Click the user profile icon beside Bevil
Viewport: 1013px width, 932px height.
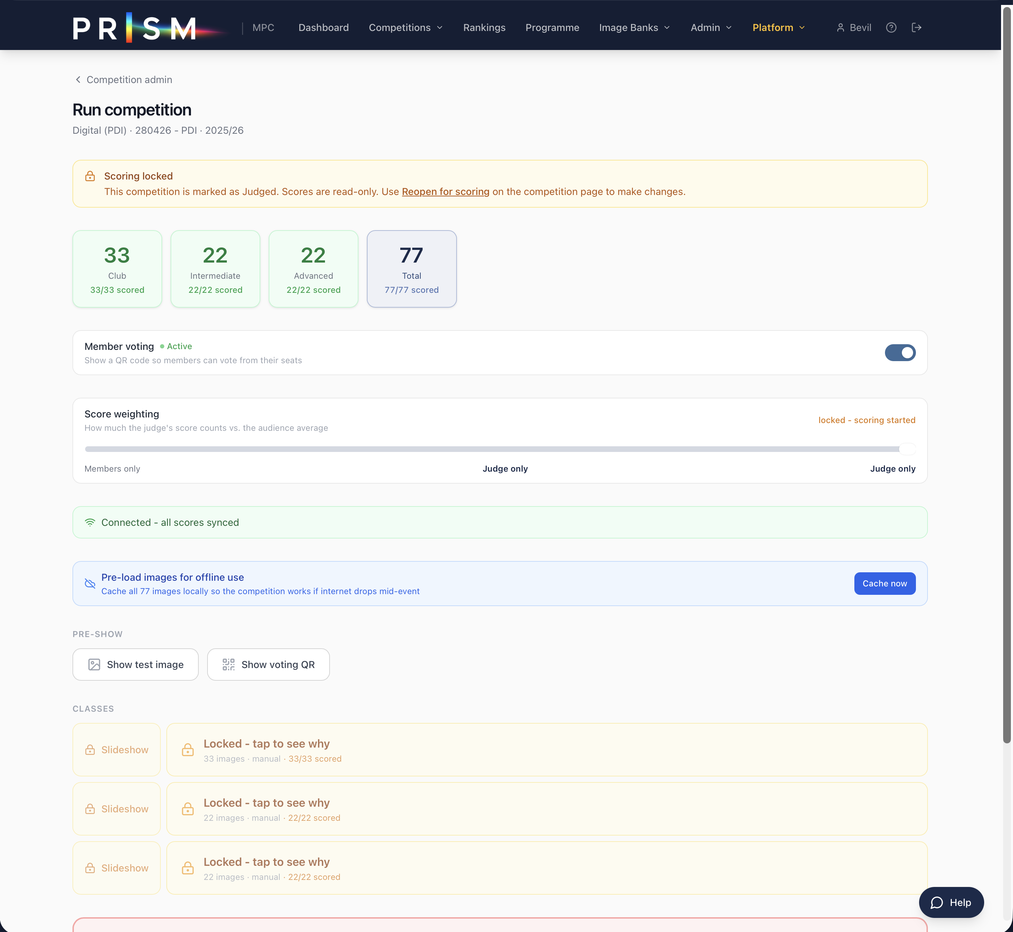point(840,28)
